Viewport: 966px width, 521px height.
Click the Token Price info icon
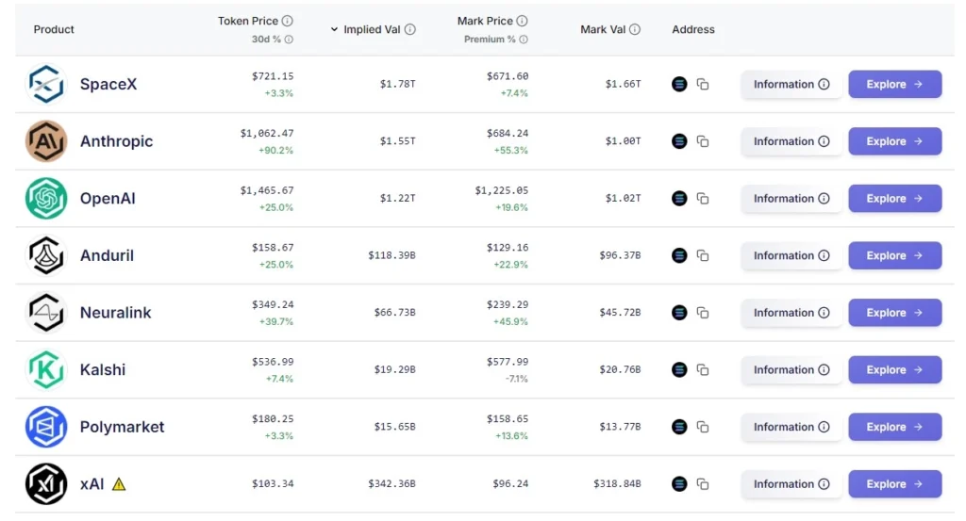pyautogui.click(x=288, y=21)
